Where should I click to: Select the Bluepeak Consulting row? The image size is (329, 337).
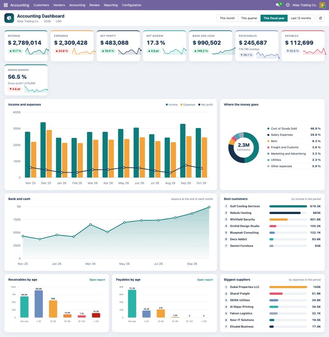click(272, 233)
